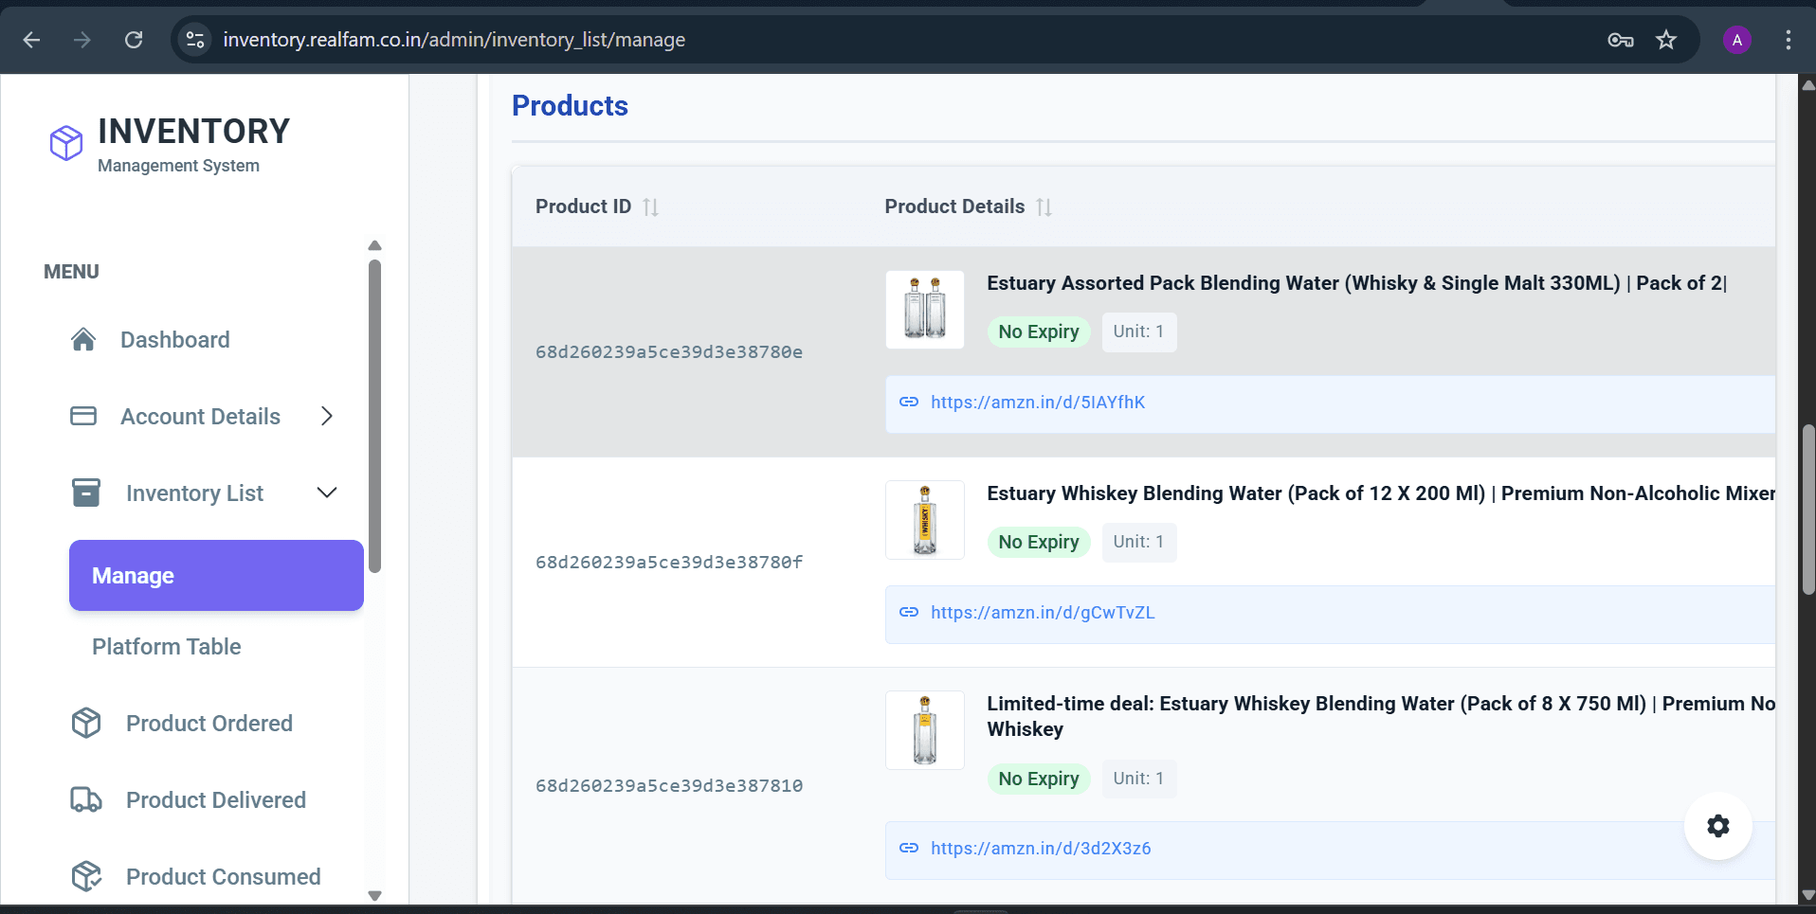Click the link icon beside the 5IAYfhK URL
This screenshot has width=1816, height=914.
pyautogui.click(x=910, y=402)
